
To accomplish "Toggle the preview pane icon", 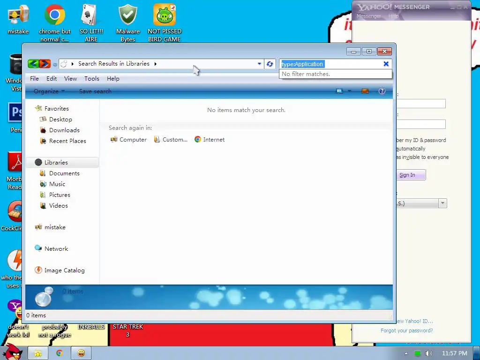I will [x=365, y=91].
